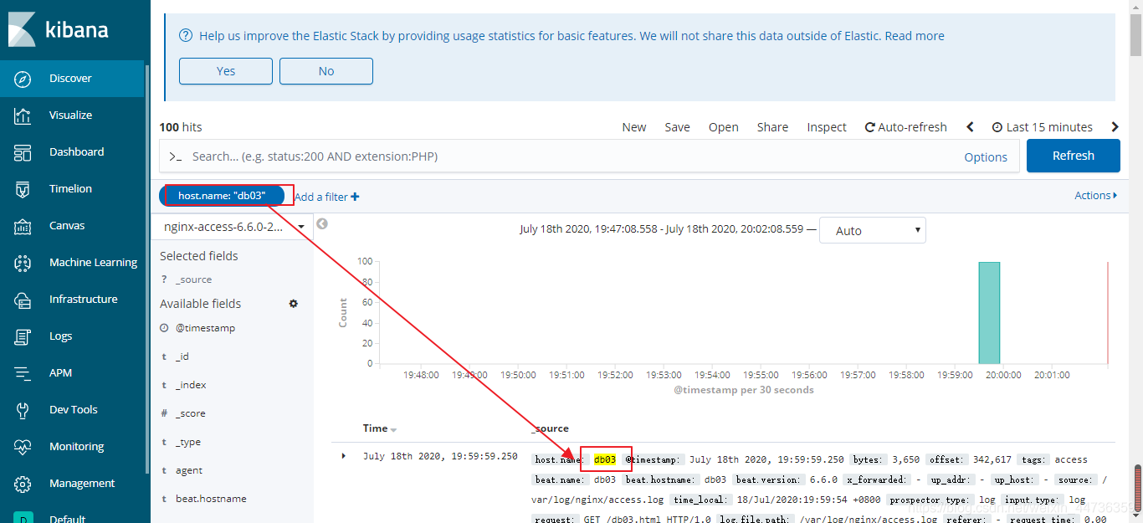Click the New menu item
Viewport: 1143px width, 523px height.
pyautogui.click(x=634, y=127)
